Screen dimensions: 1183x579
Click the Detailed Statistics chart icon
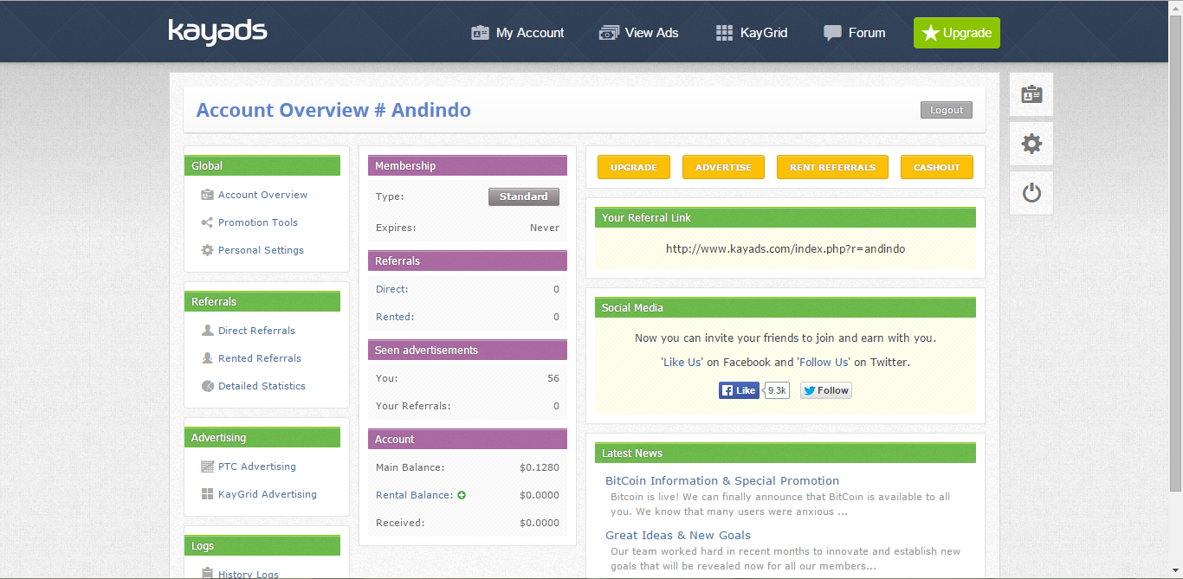tap(207, 386)
